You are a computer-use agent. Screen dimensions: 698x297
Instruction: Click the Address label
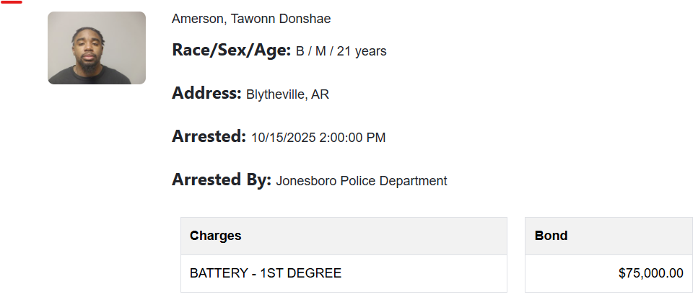(206, 93)
